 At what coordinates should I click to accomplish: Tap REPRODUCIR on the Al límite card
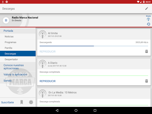pos(47,52)
